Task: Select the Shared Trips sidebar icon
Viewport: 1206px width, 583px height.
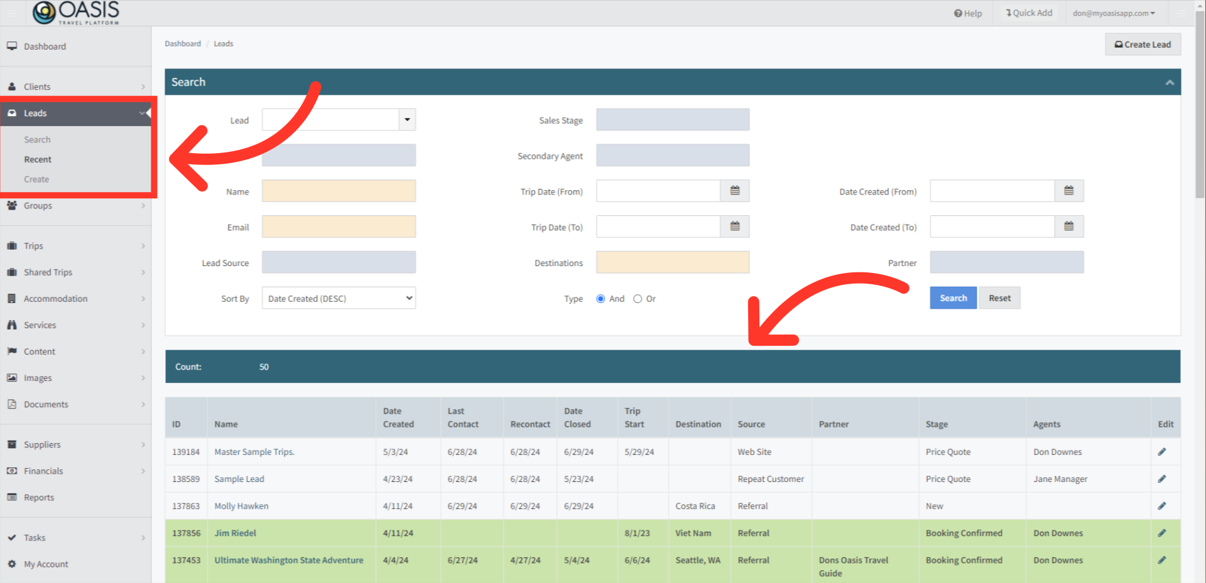Action: click(11, 272)
